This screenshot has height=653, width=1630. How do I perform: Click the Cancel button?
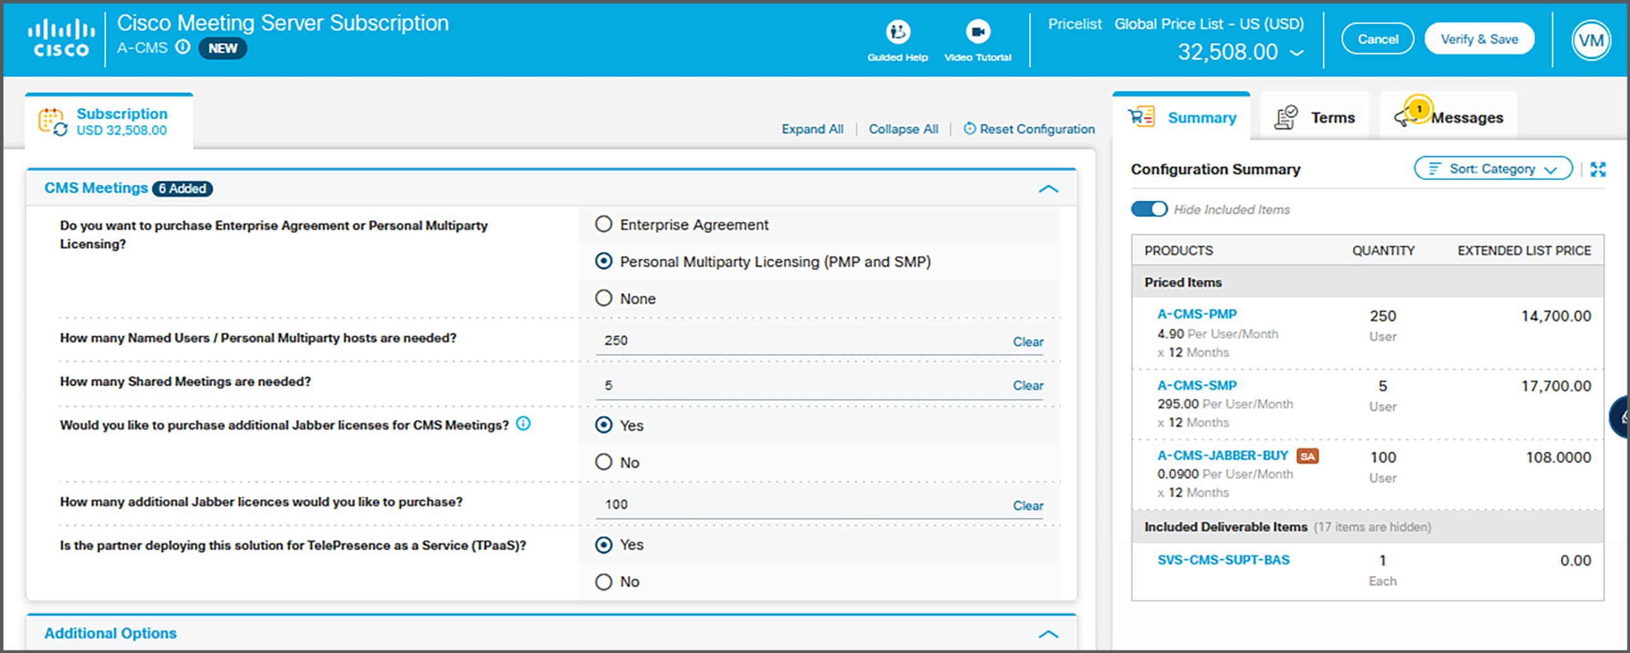(1377, 39)
